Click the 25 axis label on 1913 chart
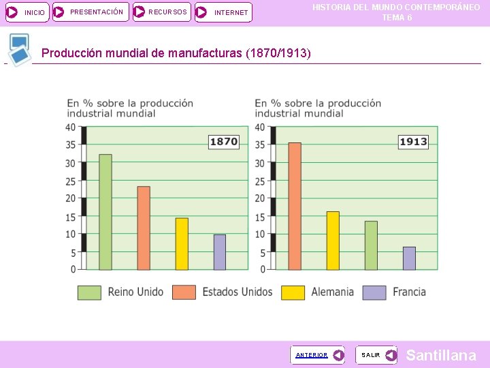490x368 pixels. click(260, 181)
